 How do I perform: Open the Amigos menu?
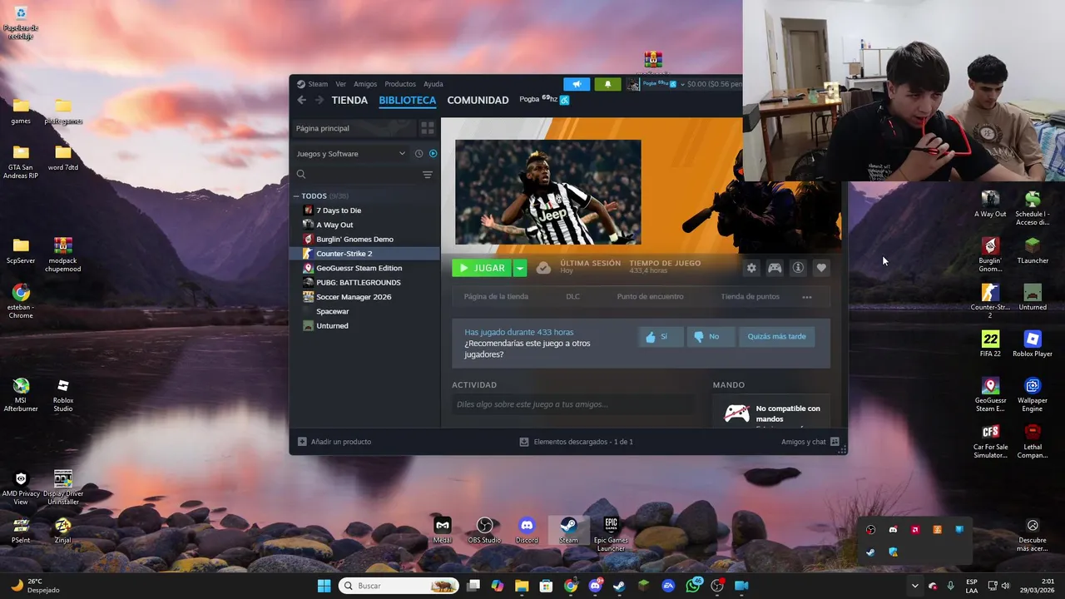coord(365,84)
